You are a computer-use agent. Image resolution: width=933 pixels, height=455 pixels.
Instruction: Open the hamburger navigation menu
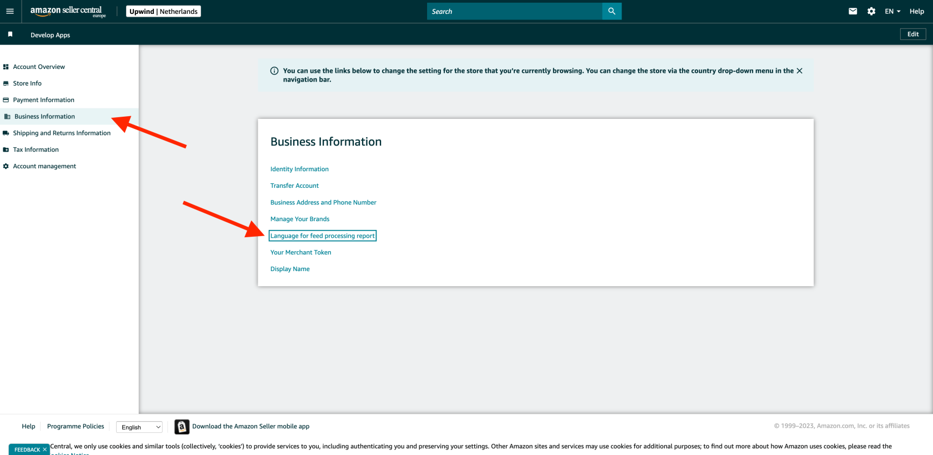(x=10, y=11)
